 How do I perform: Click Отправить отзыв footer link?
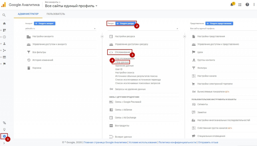point(208,142)
